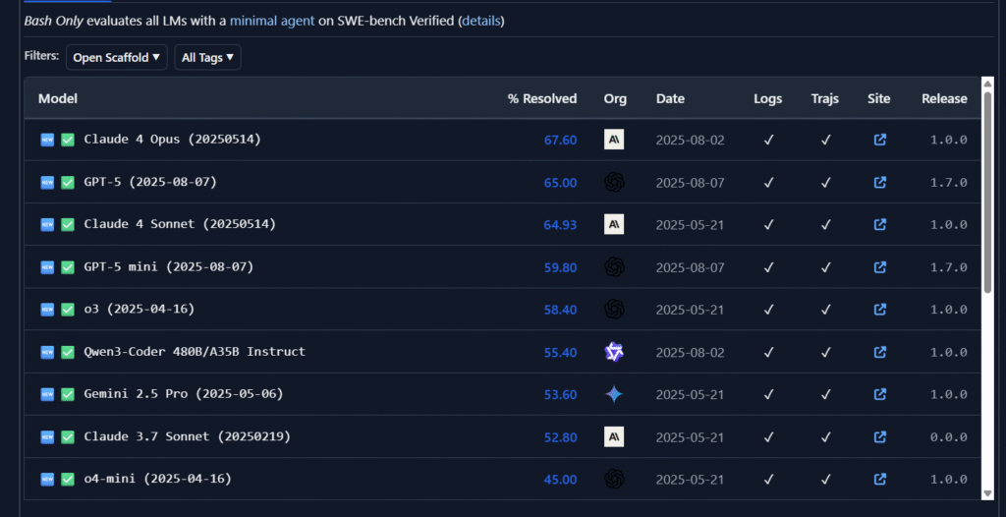This screenshot has width=1006, height=517.
Task: Open site link for Claude 4 Opus
Action: [x=879, y=140]
